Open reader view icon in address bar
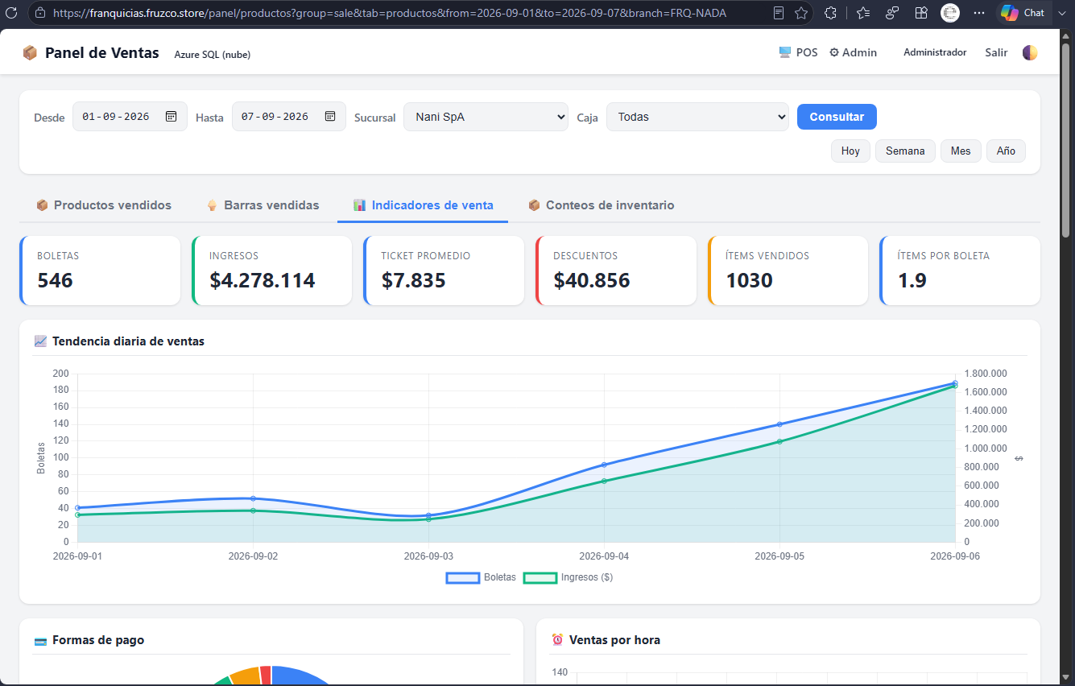 click(779, 13)
